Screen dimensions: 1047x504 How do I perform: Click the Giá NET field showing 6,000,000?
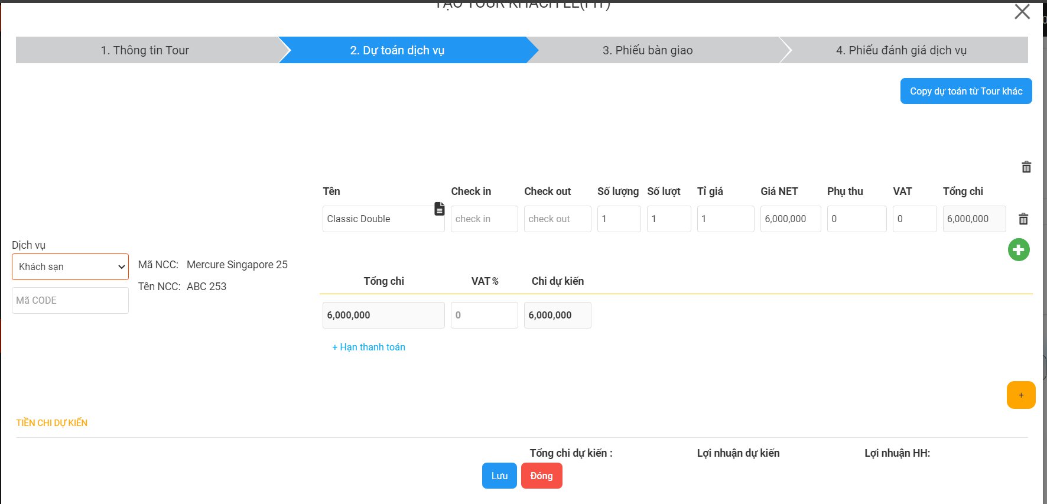[x=790, y=219]
